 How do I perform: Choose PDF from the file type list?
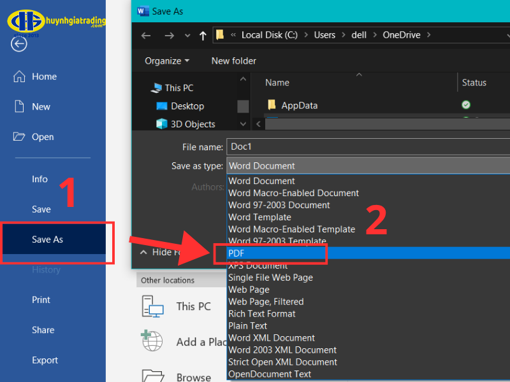coord(237,253)
